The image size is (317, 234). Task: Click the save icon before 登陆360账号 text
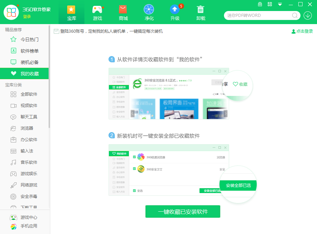pyautogui.click(x=57, y=31)
